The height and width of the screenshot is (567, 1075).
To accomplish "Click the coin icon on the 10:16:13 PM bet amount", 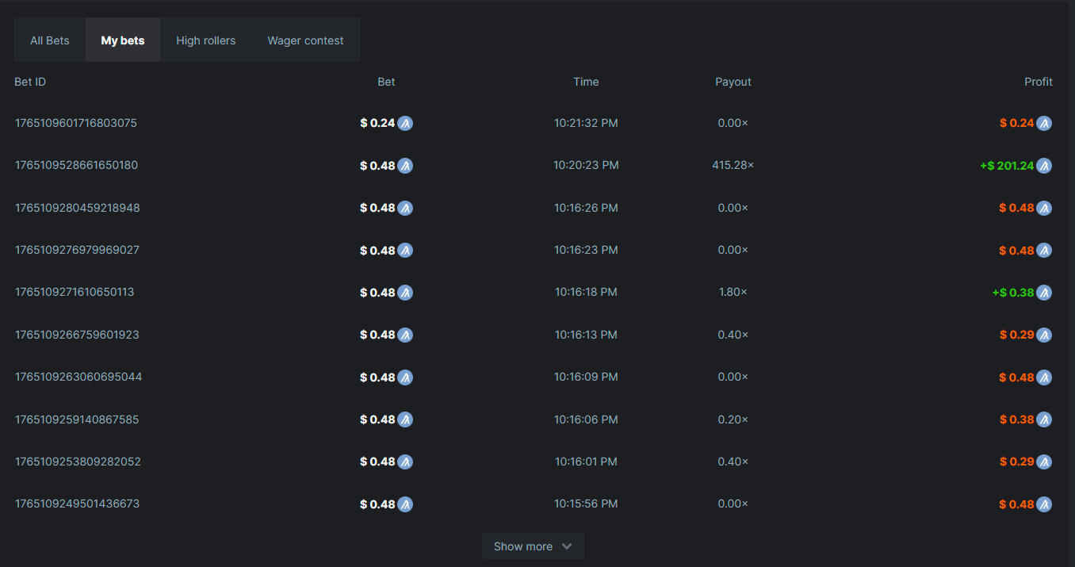I will pos(405,335).
